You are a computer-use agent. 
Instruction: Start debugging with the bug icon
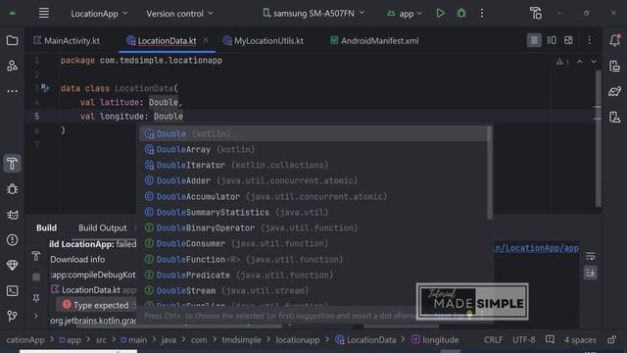[x=461, y=13]
